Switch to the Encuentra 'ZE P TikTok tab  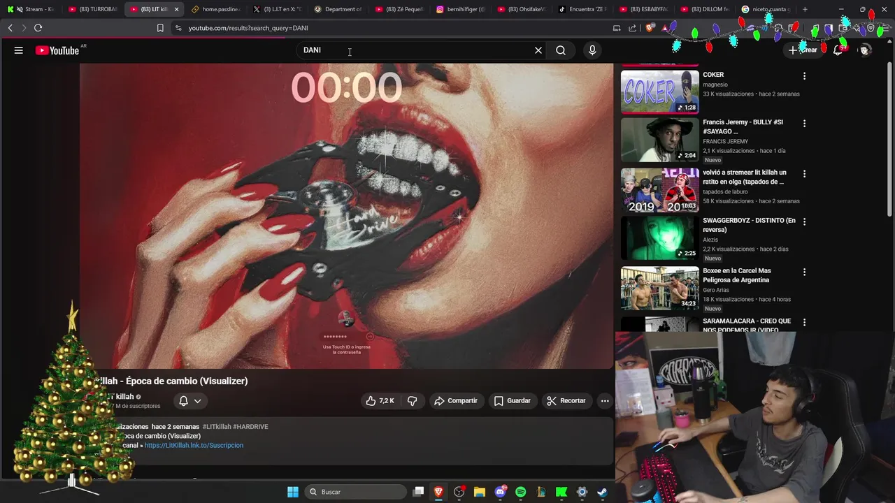582,9
